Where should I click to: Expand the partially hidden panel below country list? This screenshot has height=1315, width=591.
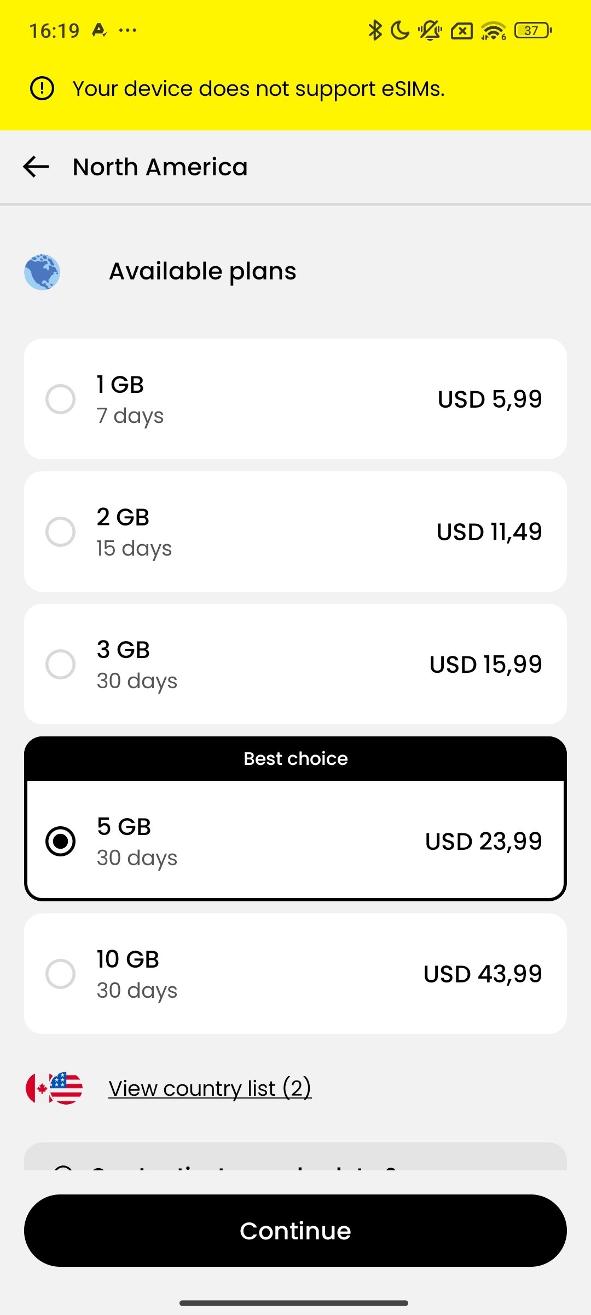tap(296, 1157)
